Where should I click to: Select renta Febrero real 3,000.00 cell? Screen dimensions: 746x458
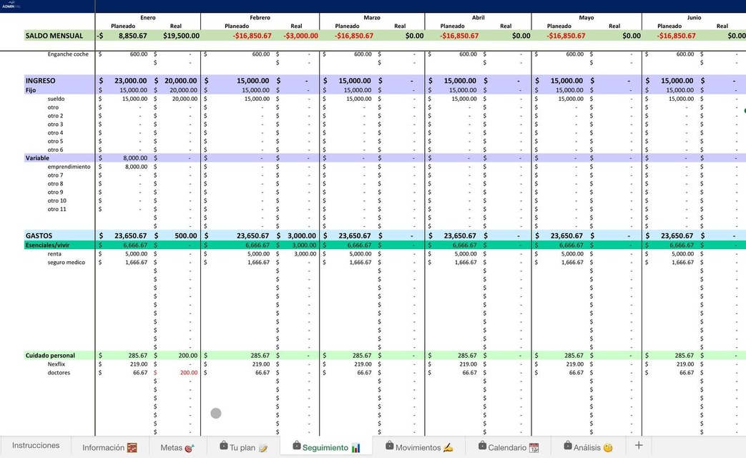(305, 254)
